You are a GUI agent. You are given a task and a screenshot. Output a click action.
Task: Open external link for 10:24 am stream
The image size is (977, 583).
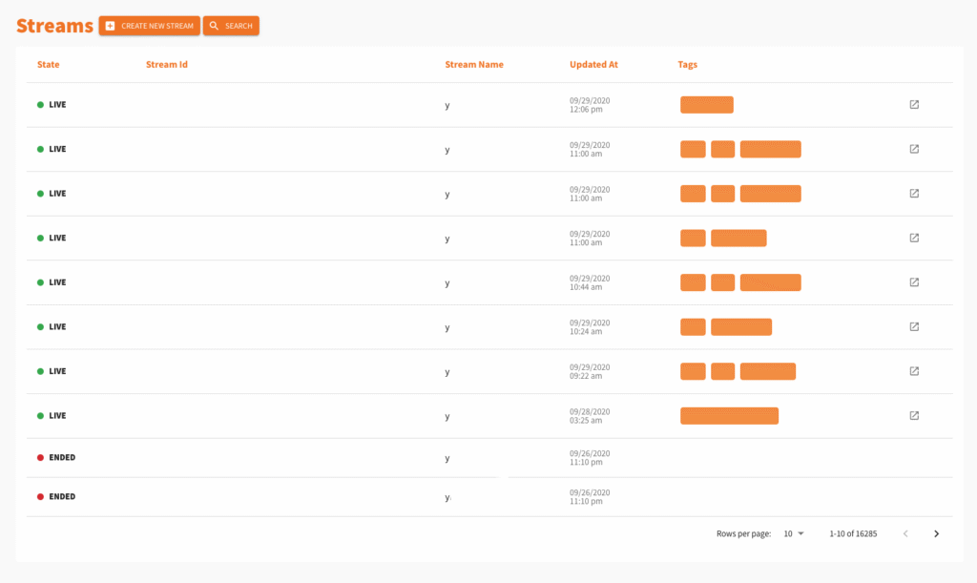913,327
